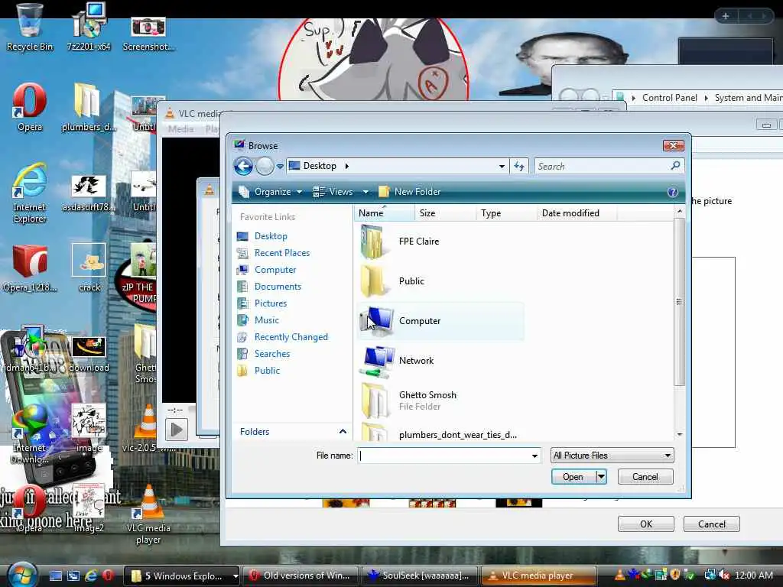The height and width of the screenshot is (587, 783).
Task: Click the Views button
Action: click(333, 192)
